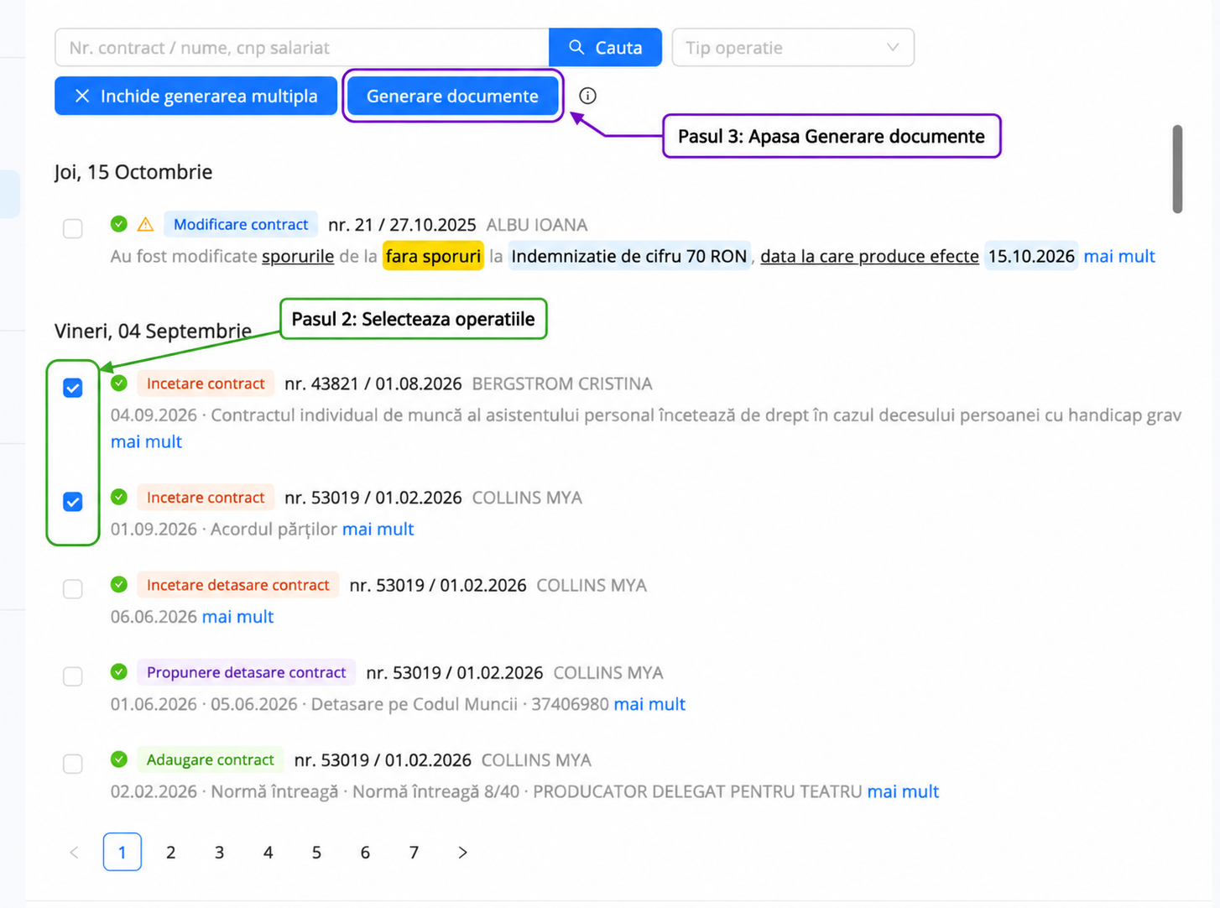Click the warning triangle on ALBU IOANA row
This screenshot has height=908, width=1220.
(x=145, y=224)
